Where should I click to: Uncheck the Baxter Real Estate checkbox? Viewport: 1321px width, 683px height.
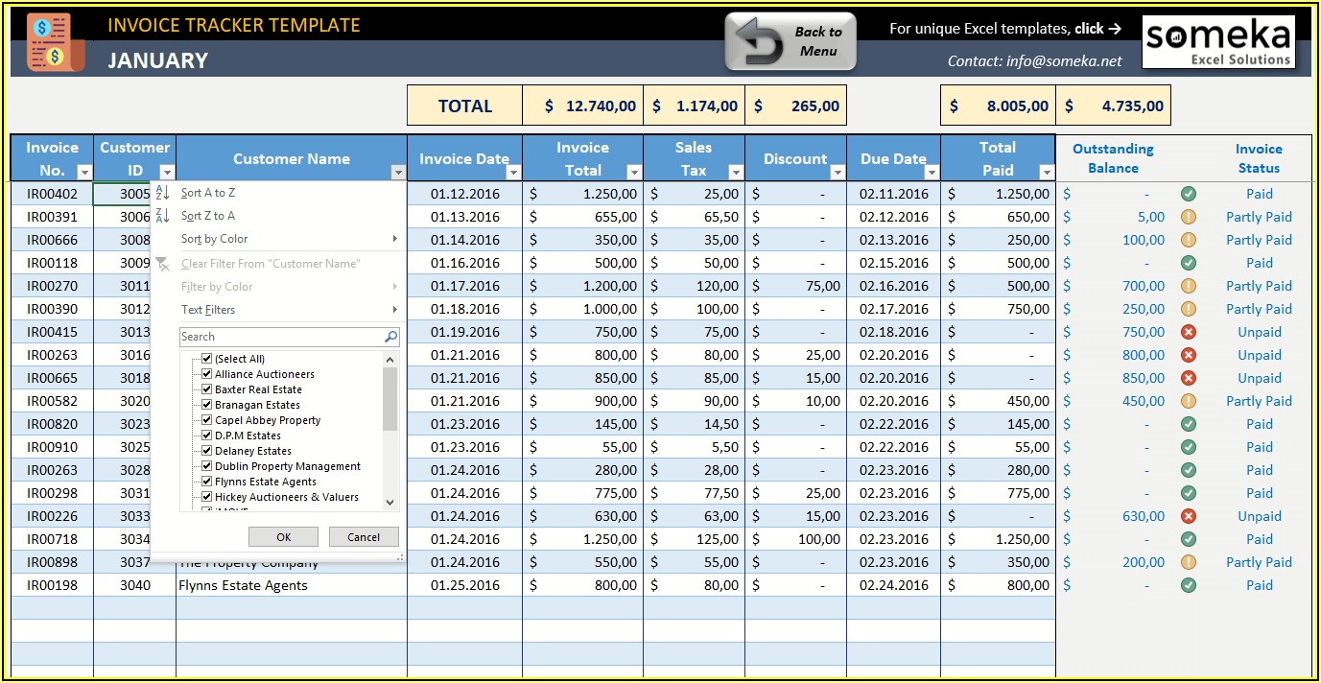click(206, 389)
